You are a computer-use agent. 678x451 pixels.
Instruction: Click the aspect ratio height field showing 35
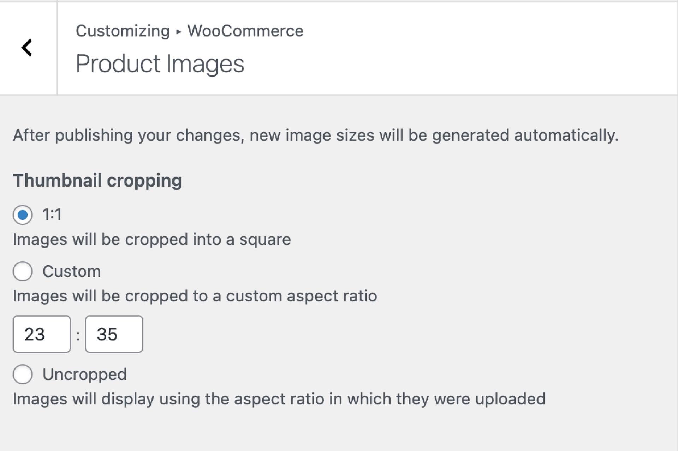click(114, 334)
